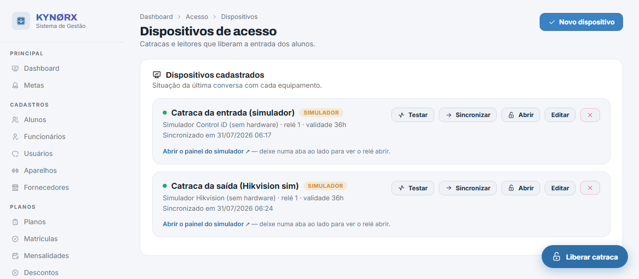Click the text Sincronizado em 31/07/2026 06:17
Viewport: 639px width, 279px height.
pos(217,135)
